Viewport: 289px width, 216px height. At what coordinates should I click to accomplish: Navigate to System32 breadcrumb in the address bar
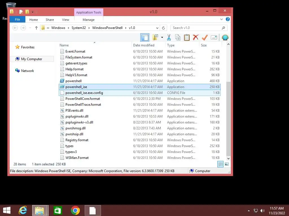pyautogui.click(x=79, y=28)
